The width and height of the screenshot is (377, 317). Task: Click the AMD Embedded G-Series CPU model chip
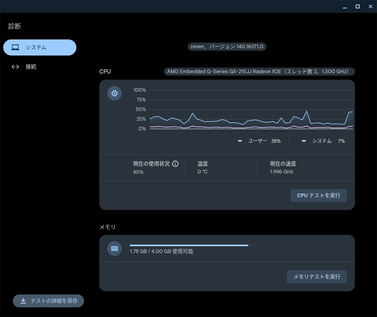(x=259, y=72)
